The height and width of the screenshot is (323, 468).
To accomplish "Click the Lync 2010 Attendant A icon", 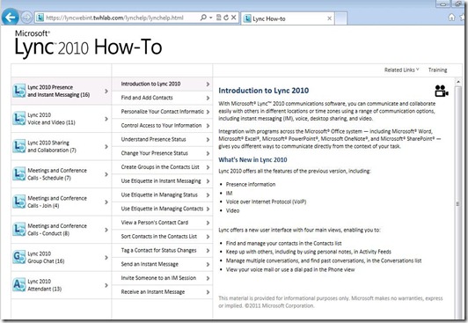I will point(19,285).
